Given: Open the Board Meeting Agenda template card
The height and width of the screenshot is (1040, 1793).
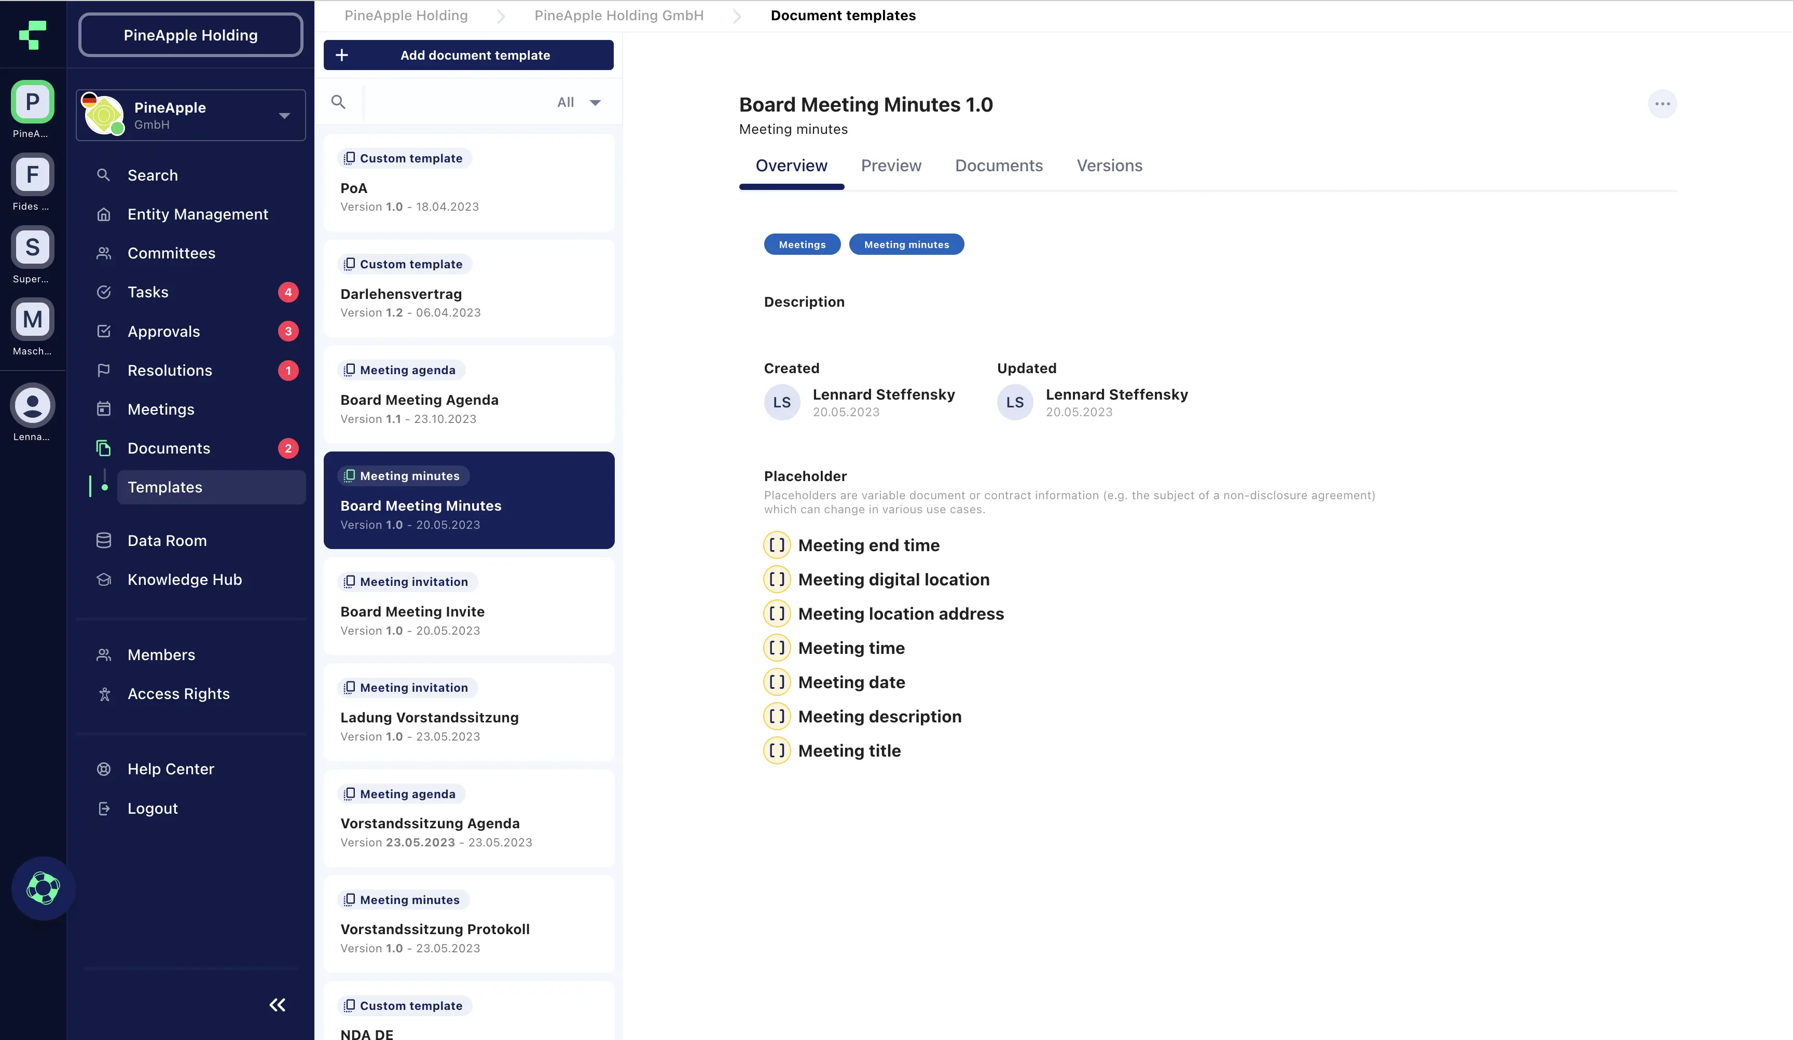Looking at the screenshot, I should (468, 395).
